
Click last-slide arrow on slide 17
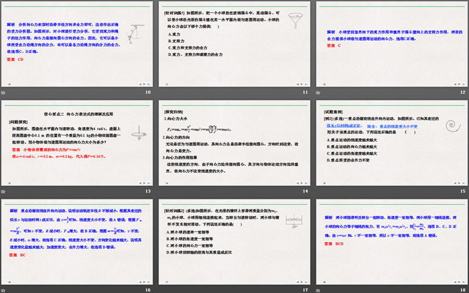pyautogui.click(x=306, y=282)
